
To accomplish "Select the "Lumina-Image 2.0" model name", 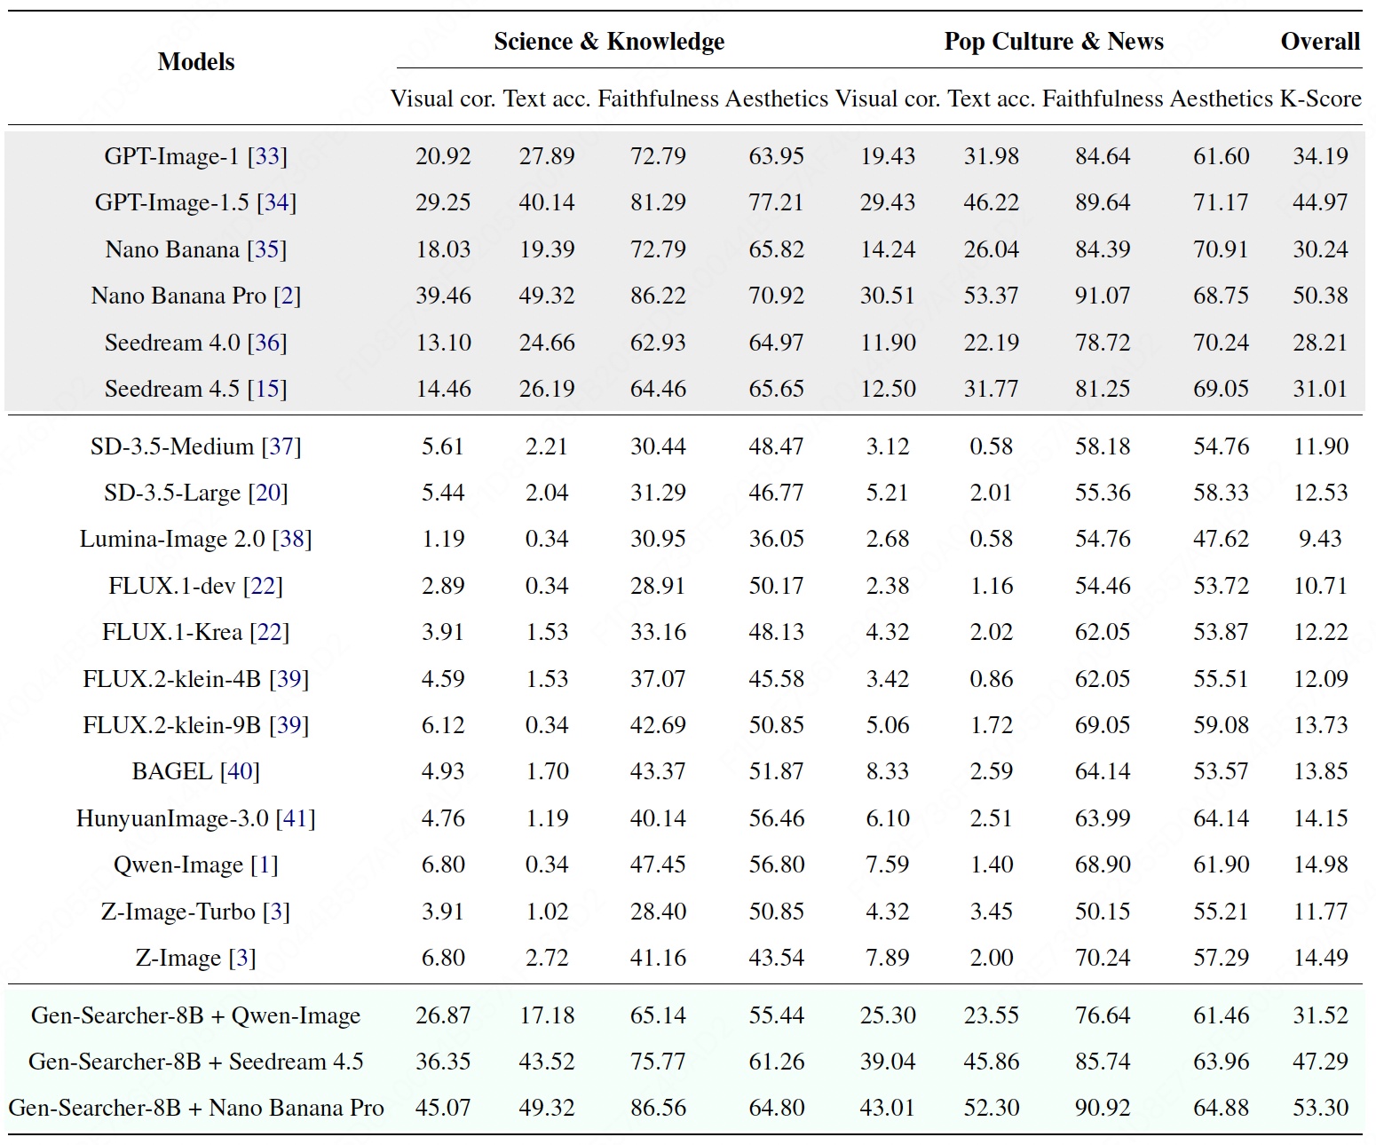I will coord(172,539).
